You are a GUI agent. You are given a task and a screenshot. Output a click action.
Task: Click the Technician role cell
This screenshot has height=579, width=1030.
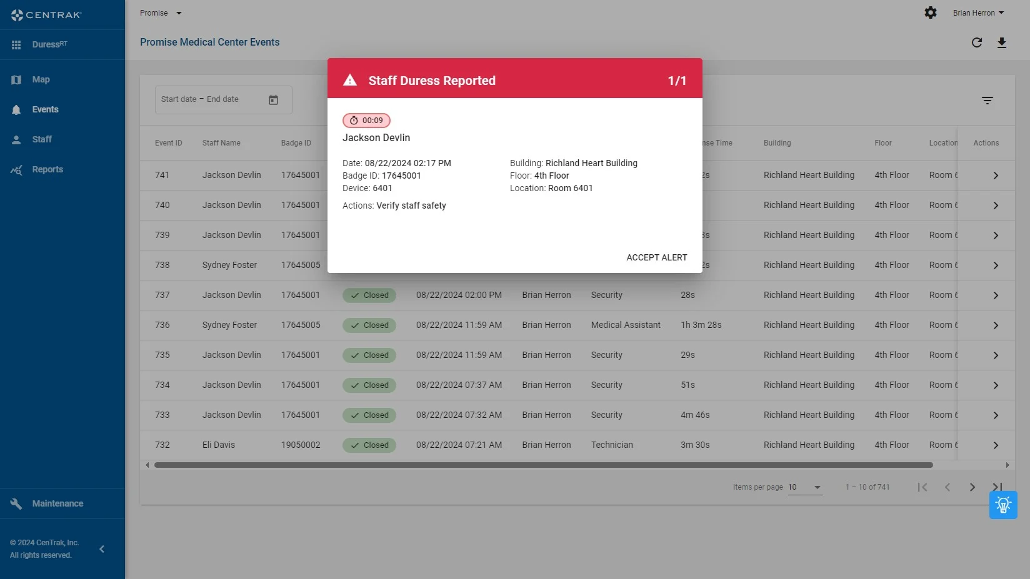click(x=612, y=445)
